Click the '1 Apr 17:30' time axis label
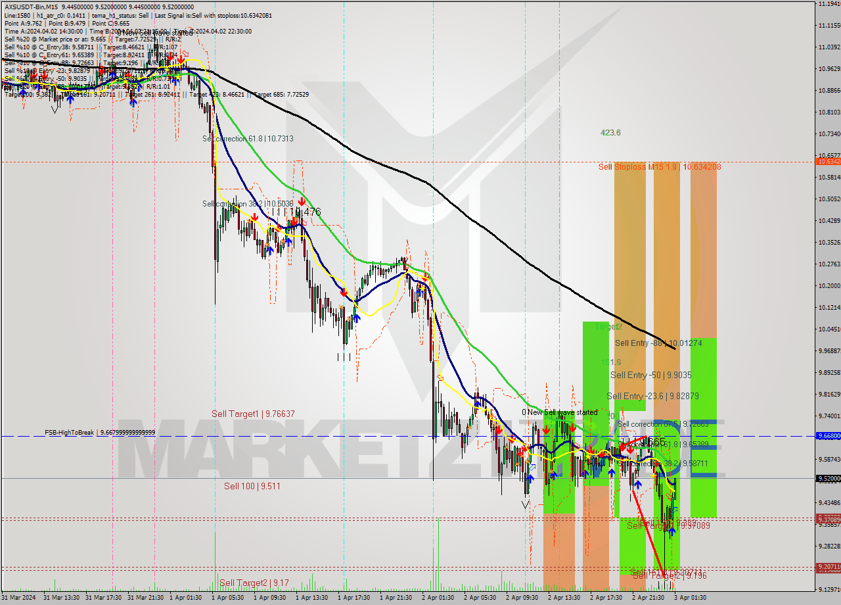The width and height of the screenshot is (841, 605). click(353, 598)
